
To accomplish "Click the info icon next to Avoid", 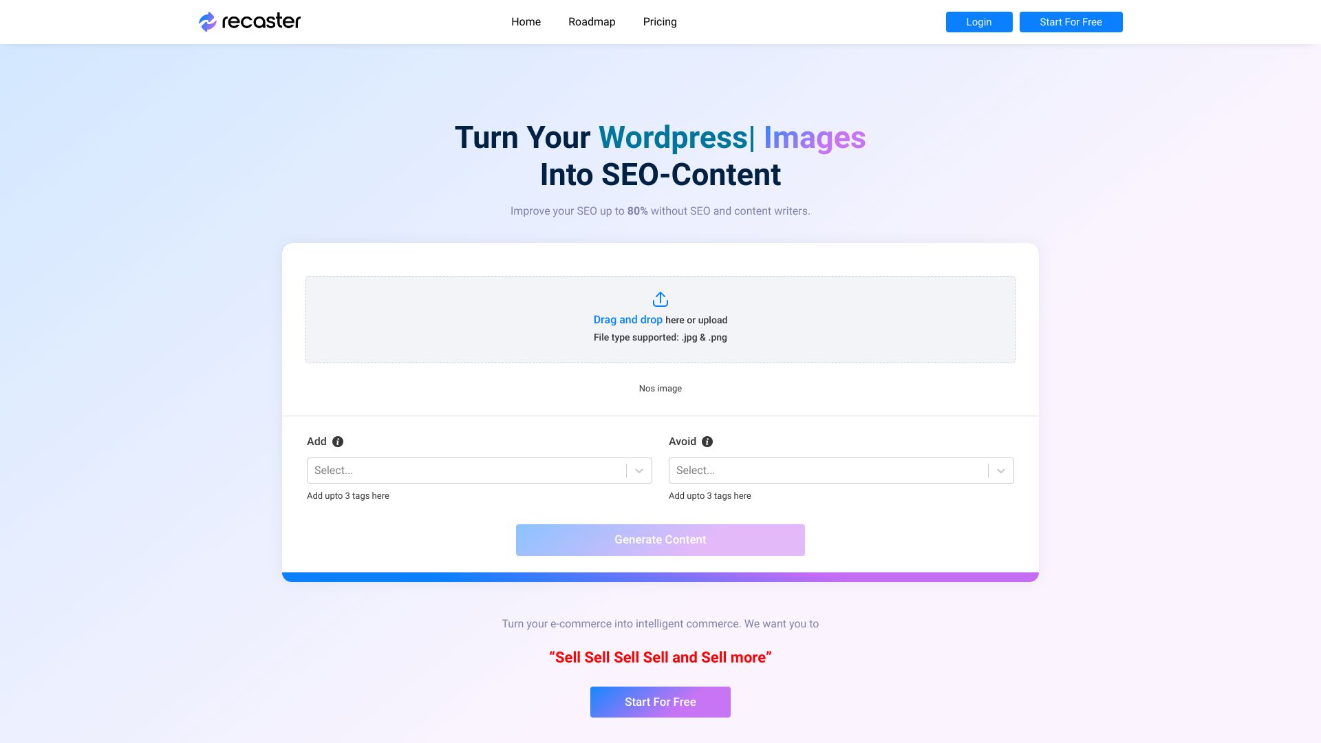I will click(x=708, y=442).
